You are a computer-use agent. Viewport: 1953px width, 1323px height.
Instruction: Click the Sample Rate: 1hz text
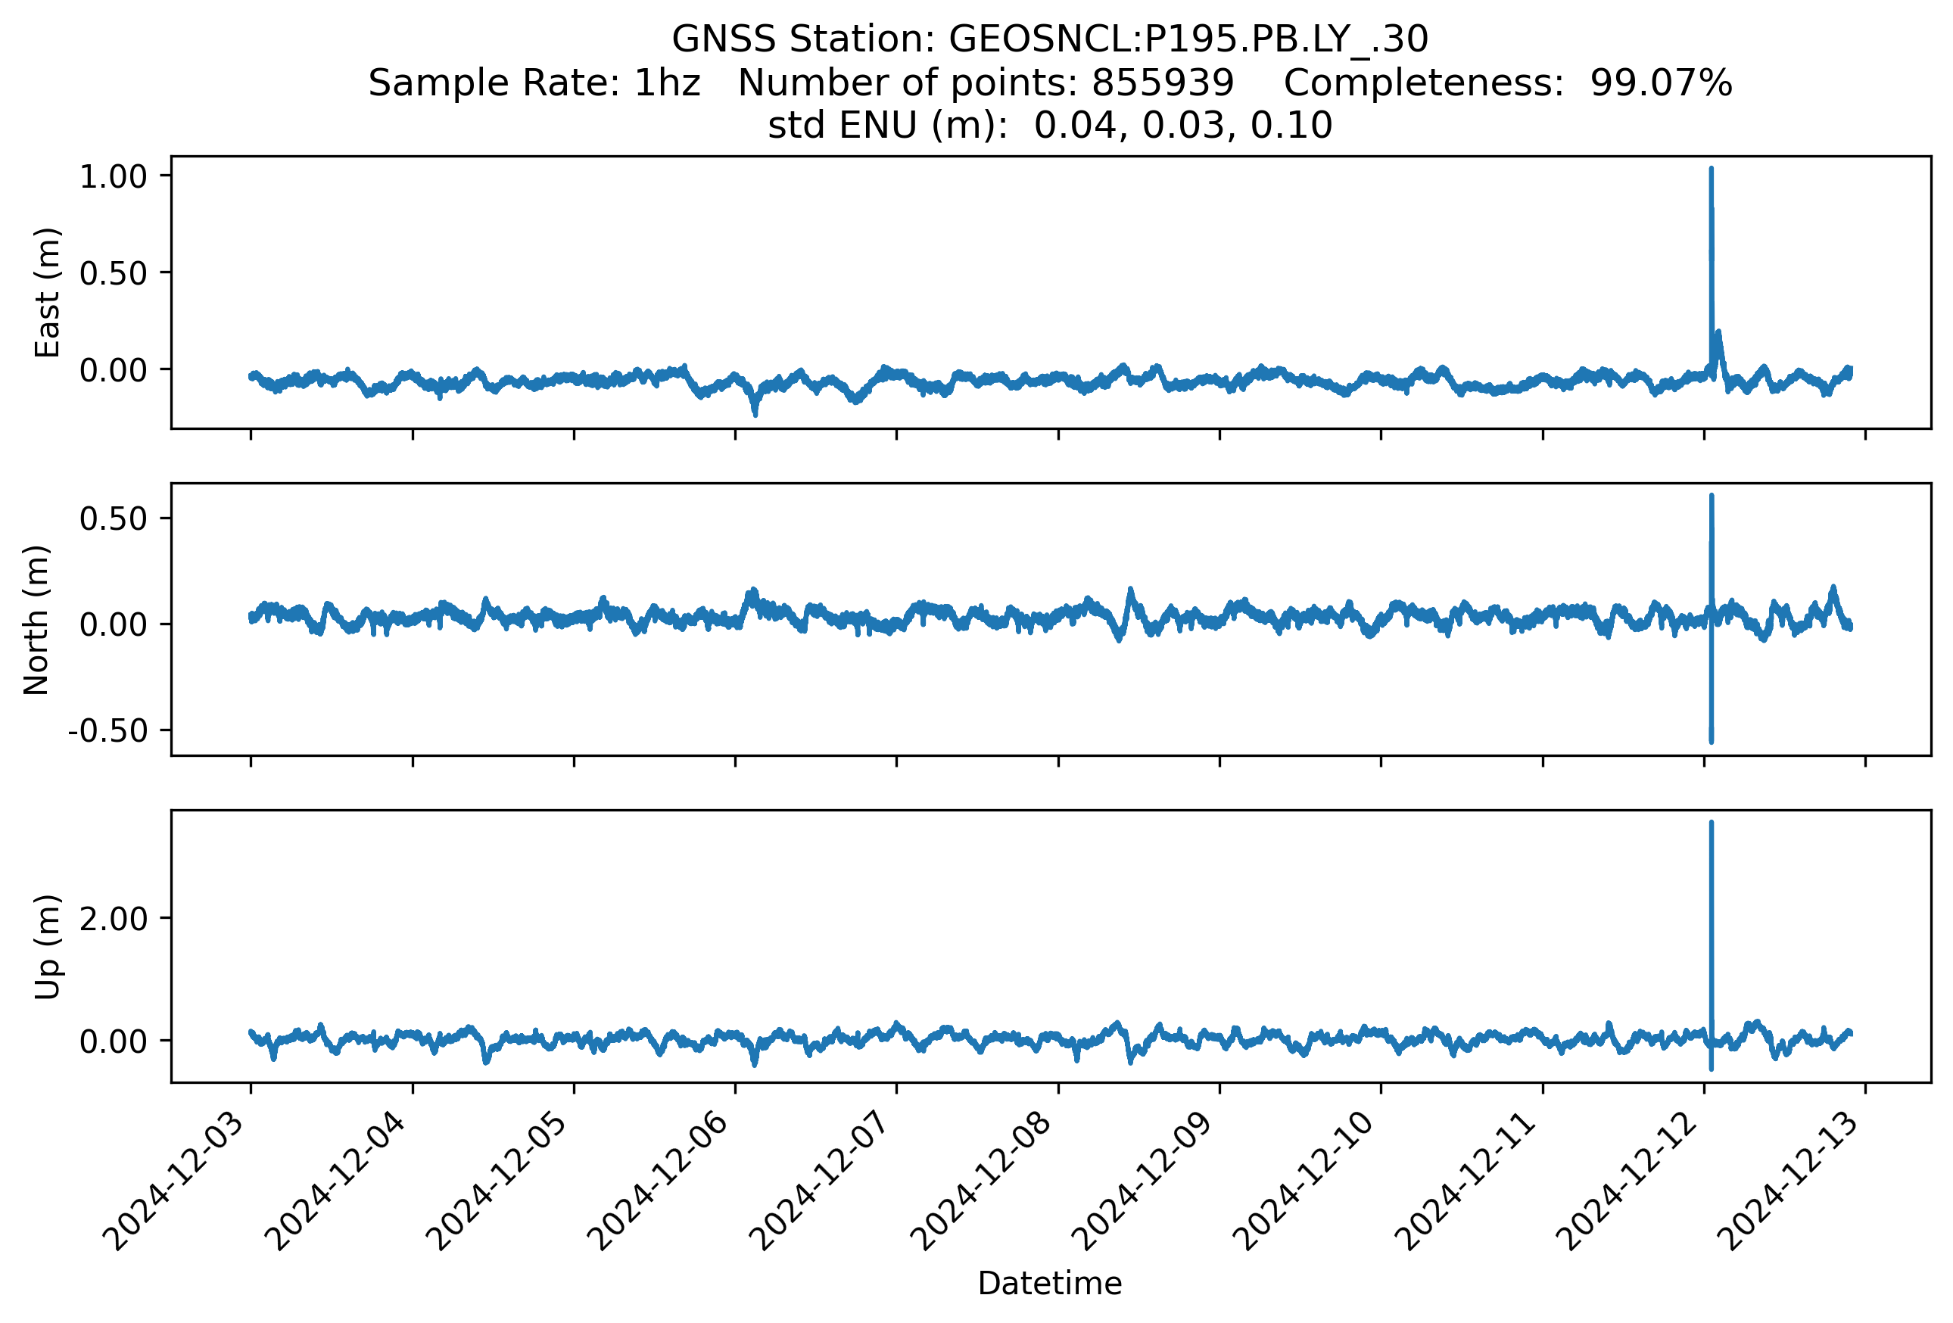[534, 83]
